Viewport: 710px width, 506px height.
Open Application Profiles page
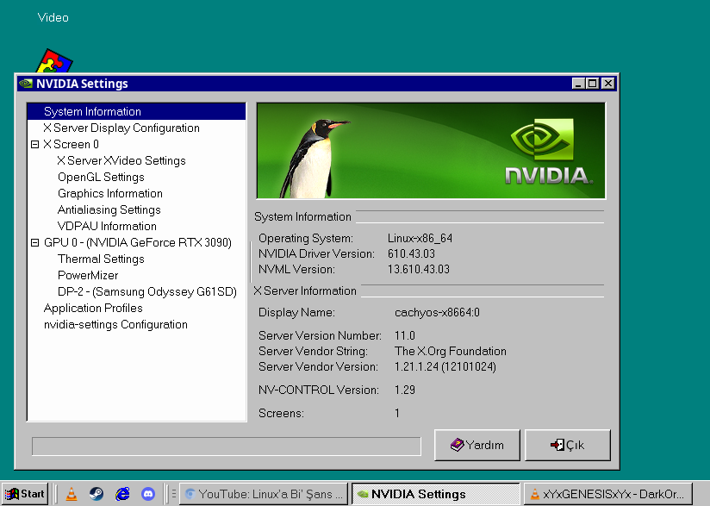(93, 308)
